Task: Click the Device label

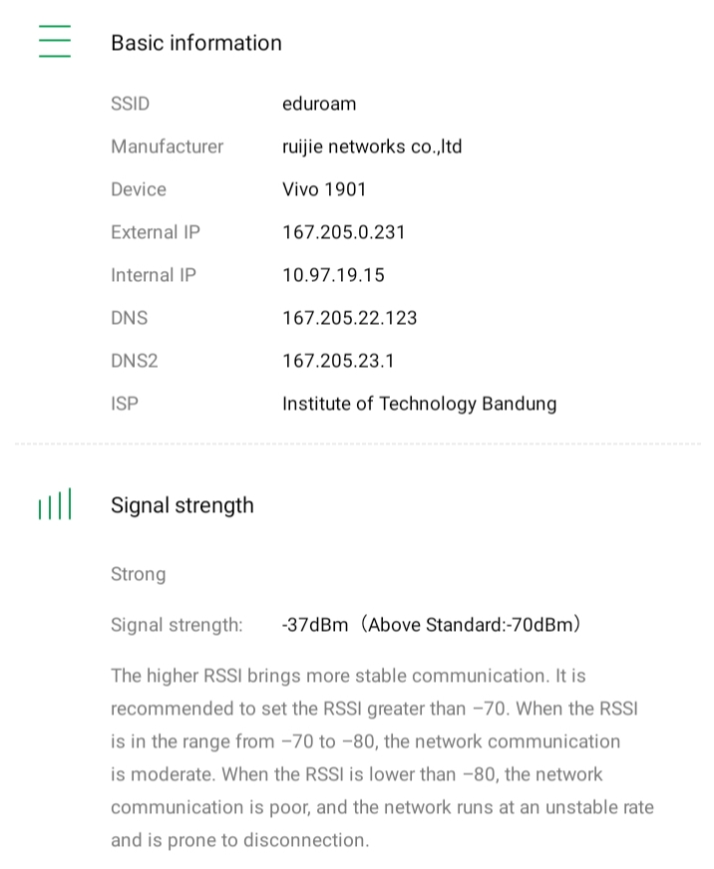Action: [x=139, y=189]
